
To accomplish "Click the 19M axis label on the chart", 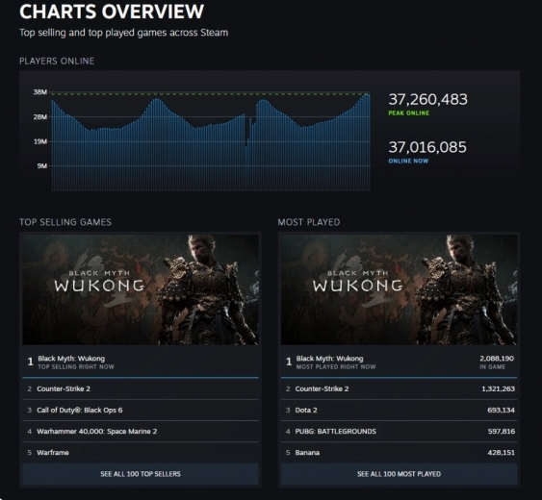I will coord(40,141).
